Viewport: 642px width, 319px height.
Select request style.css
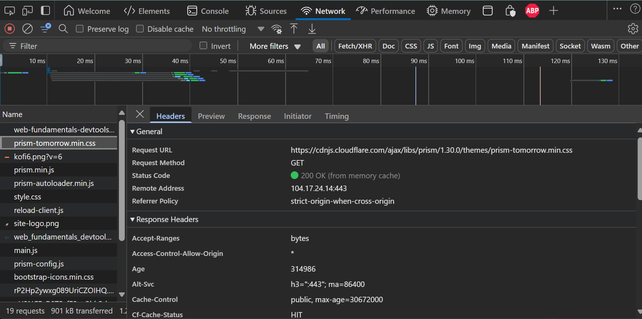(59, 197)
